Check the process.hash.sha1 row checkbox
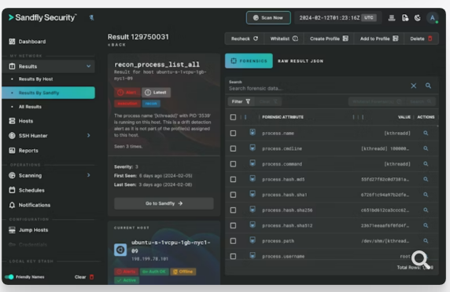Viewport: 450px width, 292px height. [233, 195]
